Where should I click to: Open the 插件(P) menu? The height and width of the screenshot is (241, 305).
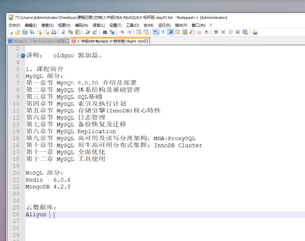(x=181, y=25)
